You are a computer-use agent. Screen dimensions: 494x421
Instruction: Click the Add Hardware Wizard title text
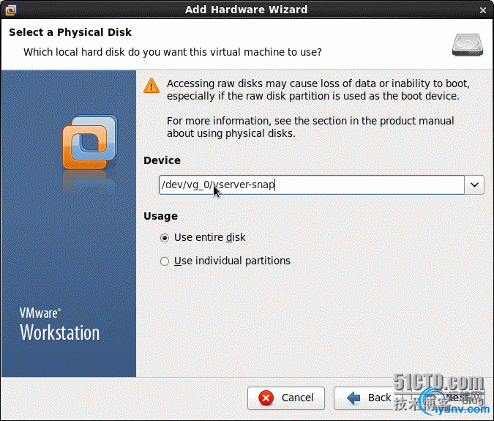tap(246, 10)
